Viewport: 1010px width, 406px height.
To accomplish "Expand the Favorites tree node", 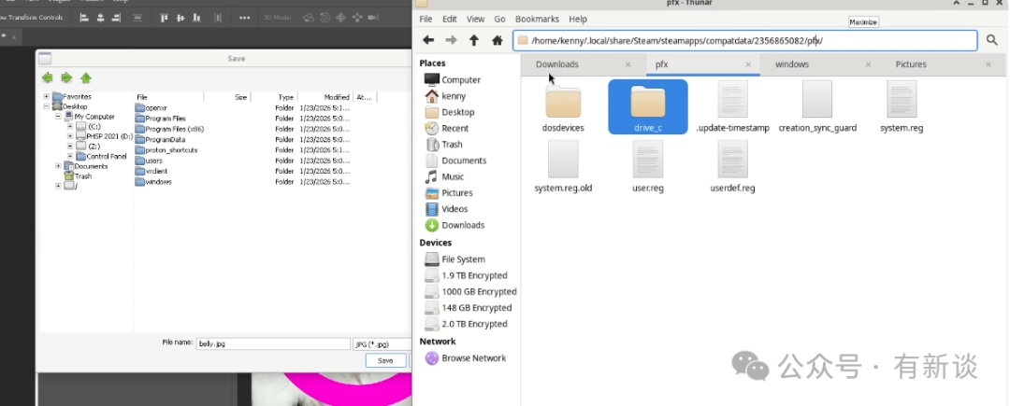I will pos(46,97).
